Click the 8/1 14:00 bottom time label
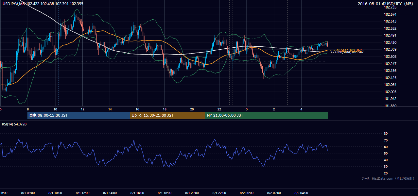This screenshot has width=418, height=196. tap(110, 193)
